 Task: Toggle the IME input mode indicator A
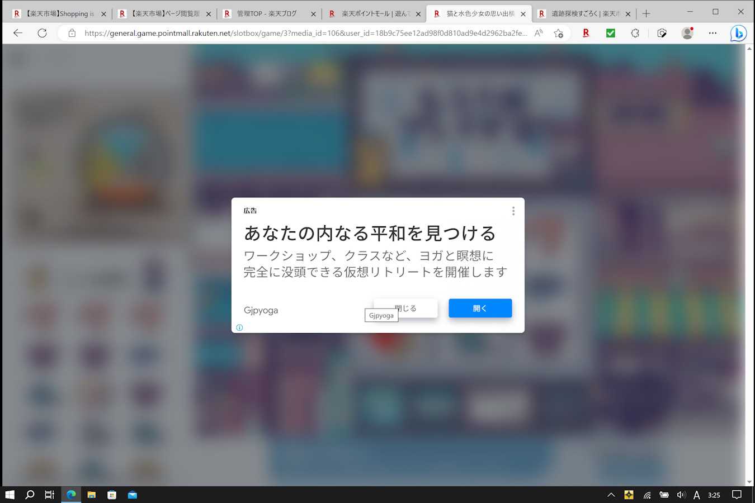pos(697,495)
